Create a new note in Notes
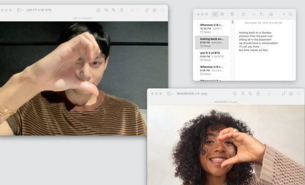 click(244, 14)
